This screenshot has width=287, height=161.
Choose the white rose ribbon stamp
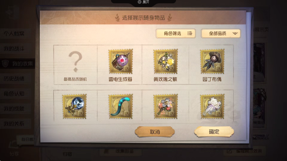tap(212, 106)
